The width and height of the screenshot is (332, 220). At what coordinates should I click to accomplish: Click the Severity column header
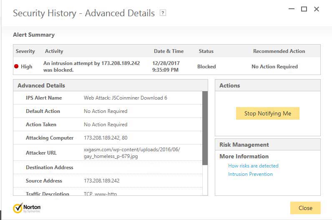point(25,51)
